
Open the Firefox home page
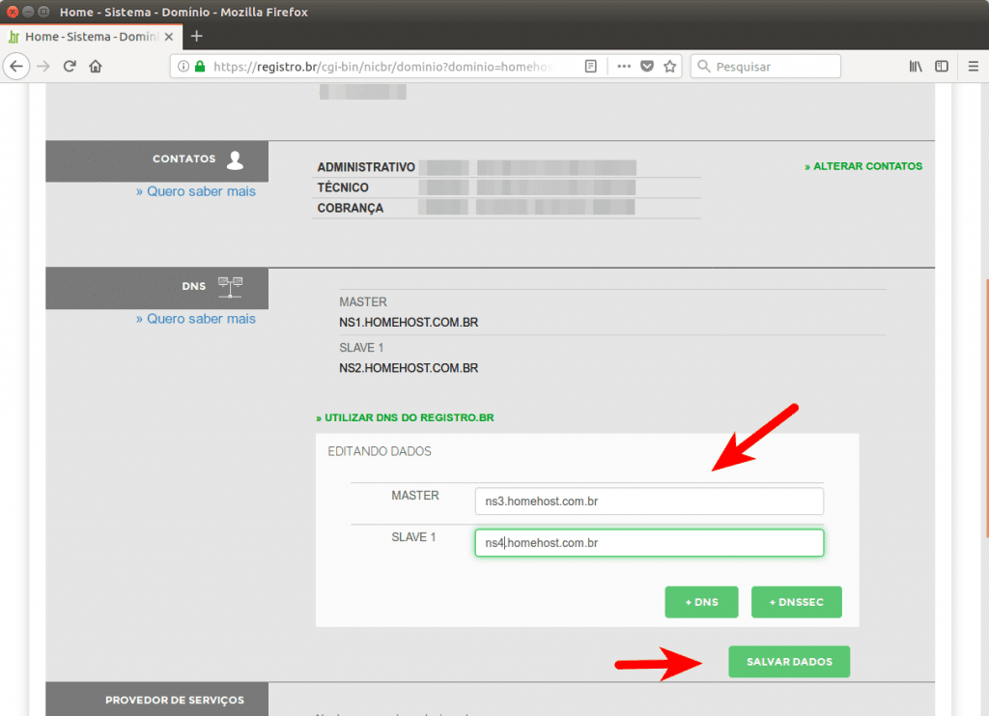pos(96,67)
